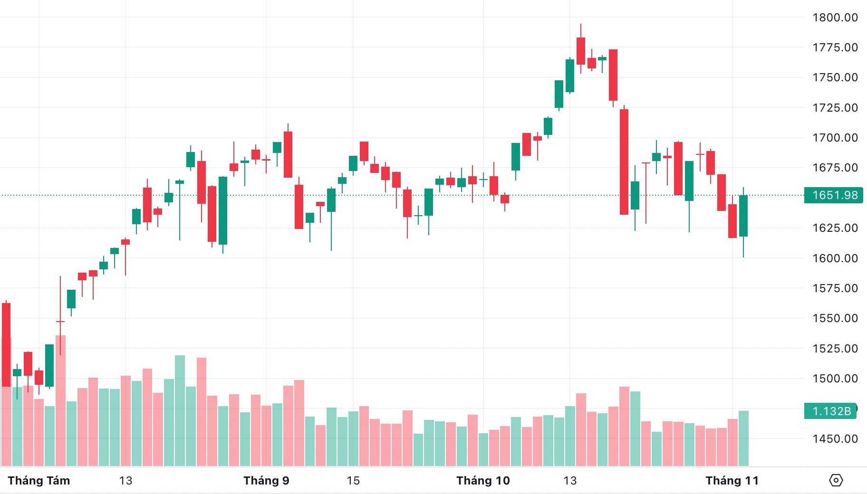Select the Tháng 9 time axis label
The width and height of the screenshot is (867, 494).
266,481
